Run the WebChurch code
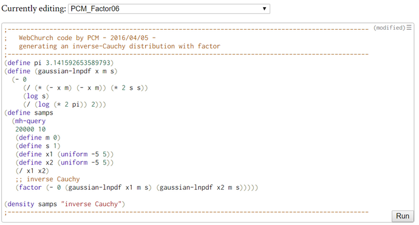The height and width of the screenshot is (225, 419). pyautogui.click(x=403, y=216)
